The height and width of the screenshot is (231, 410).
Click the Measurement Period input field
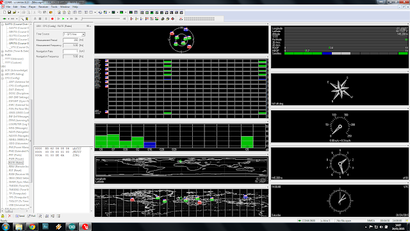coord(70,40)
